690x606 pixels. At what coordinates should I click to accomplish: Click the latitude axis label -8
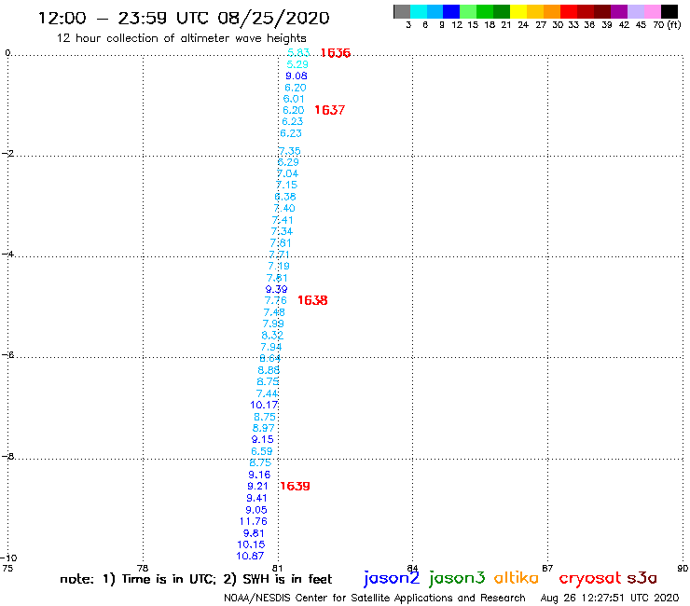coord(7,457)
